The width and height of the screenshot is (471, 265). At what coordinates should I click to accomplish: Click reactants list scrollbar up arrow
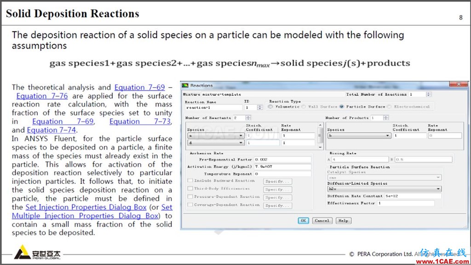(320, 125)
